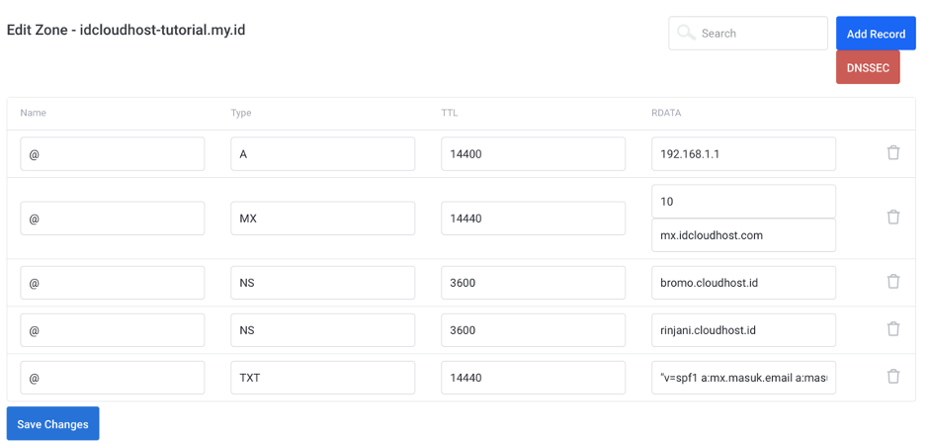
Task: Open the Type field showing TXT
Action: tap(322, 378)
